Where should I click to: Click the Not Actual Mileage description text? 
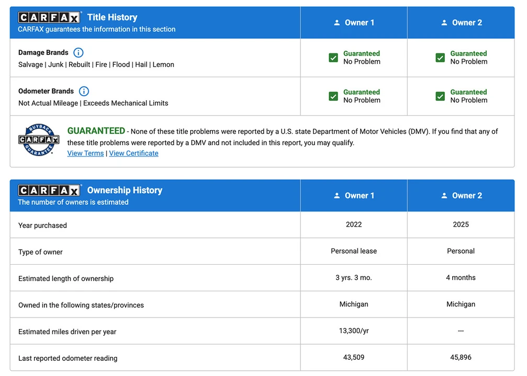(93, 103)
